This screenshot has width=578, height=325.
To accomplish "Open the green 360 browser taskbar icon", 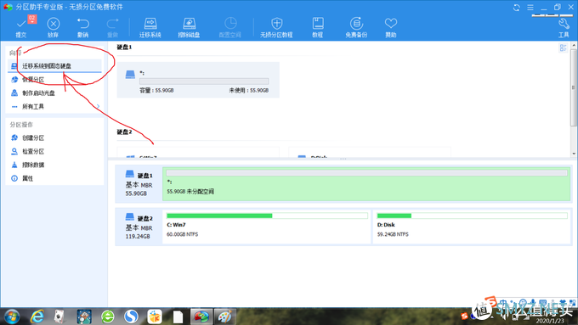I will coord(108,317).
